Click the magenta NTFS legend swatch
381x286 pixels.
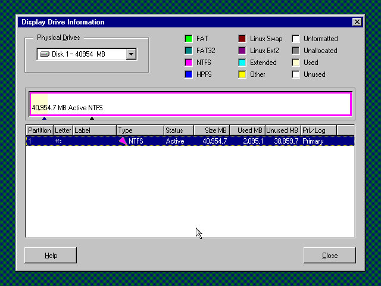click(189, 63)
